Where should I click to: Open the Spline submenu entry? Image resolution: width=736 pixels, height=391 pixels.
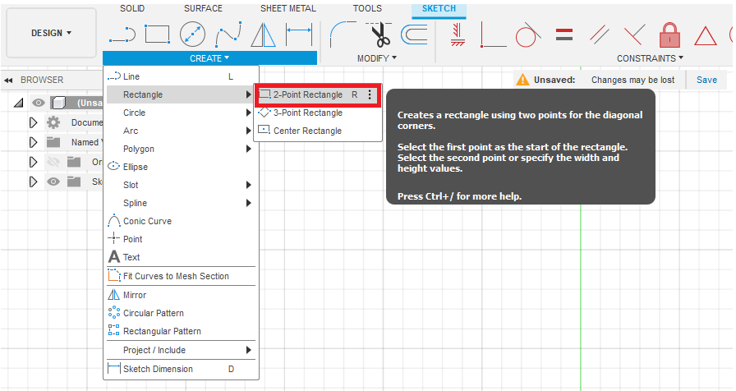click(x=182, y=203)
